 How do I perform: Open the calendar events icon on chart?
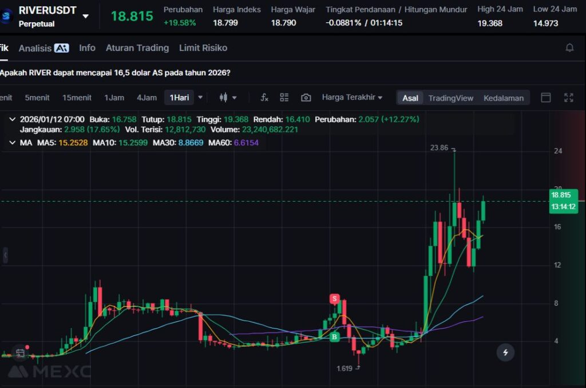click(20, 353)
